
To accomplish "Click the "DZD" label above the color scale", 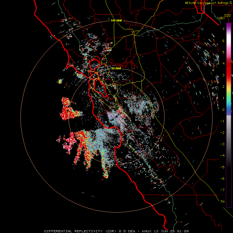I will (x=228, y=16).
